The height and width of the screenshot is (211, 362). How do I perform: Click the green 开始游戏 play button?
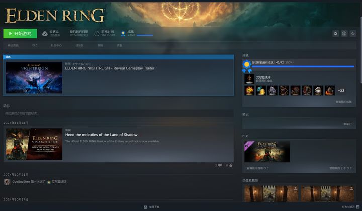[x=20, y=34]
